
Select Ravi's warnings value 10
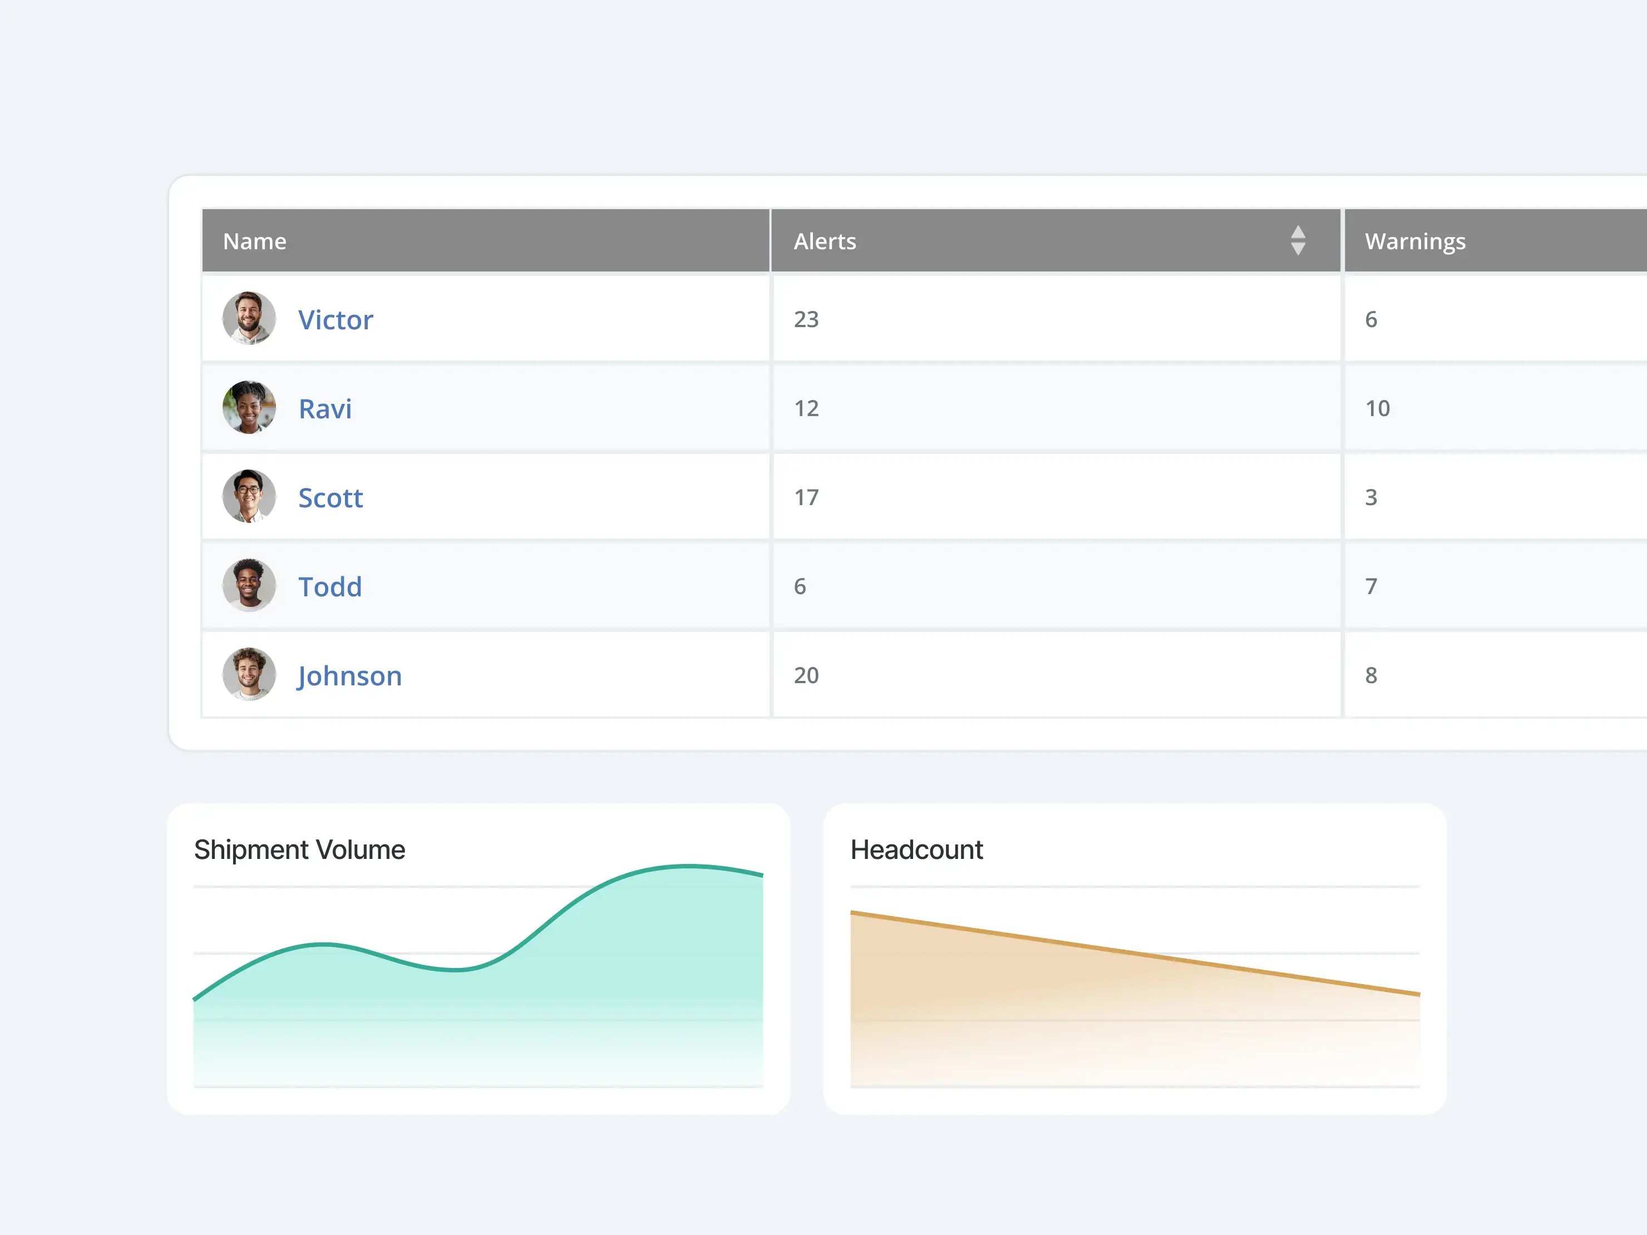[1377, 409]
